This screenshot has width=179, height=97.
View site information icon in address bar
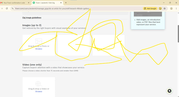pyautogui.click(x=13, y=9)
